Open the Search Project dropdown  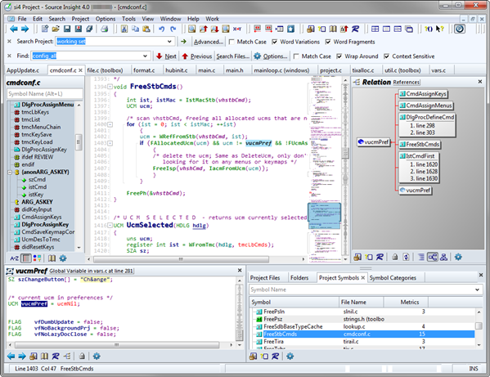click(x=169, y=42)
